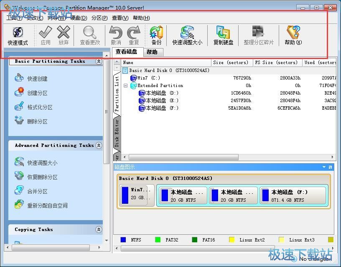Click Basic Hard Disk 0 map title
Viewport: 341px width, 267px height.
coord(165,178)
